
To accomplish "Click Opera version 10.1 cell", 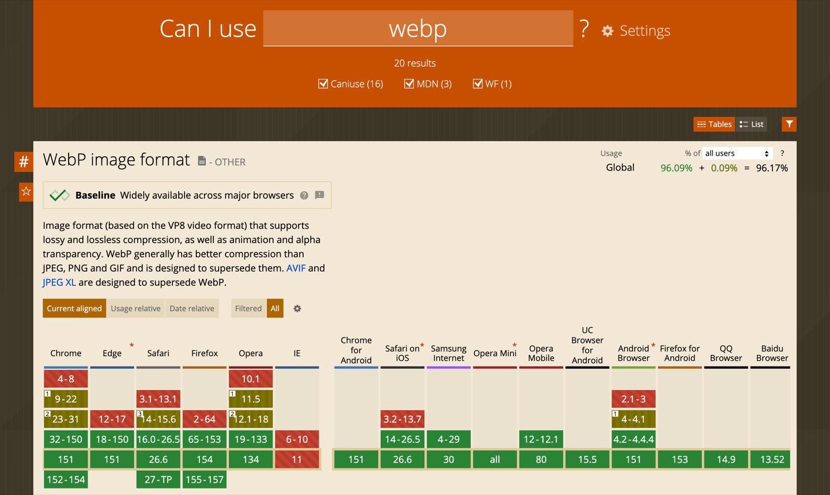I will 251,379.
